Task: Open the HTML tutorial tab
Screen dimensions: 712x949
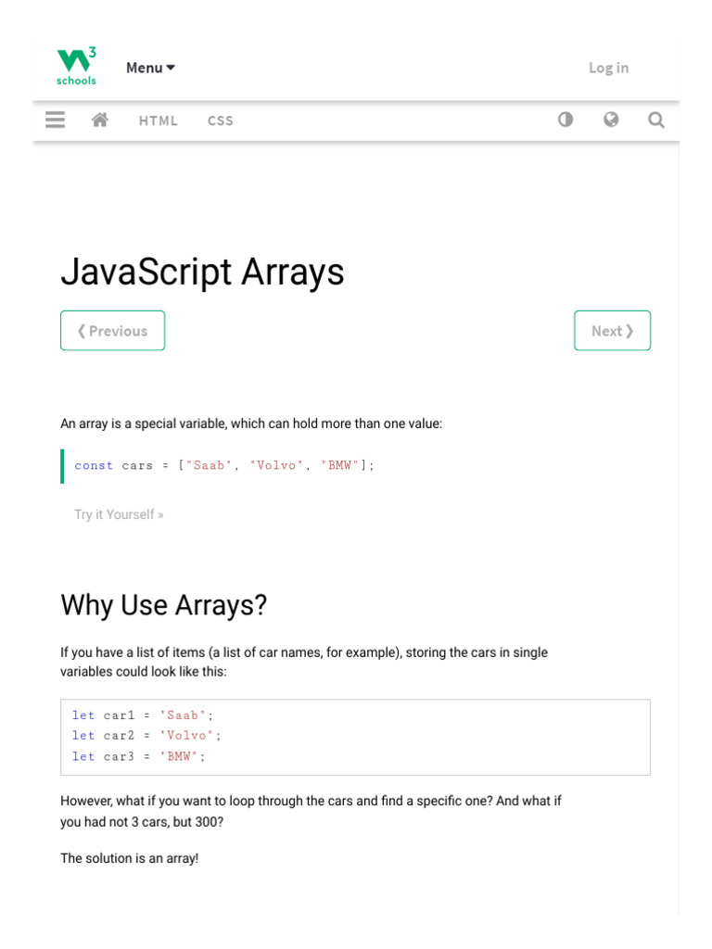Action: [158, 121]
